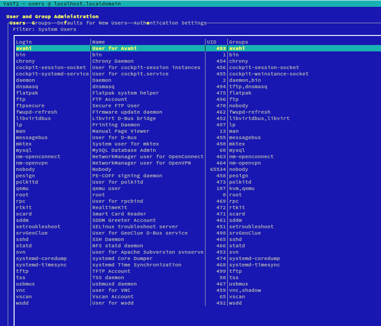Select the root user entry
The height and width of the screenshot is (326, 381).
(x=22, y=195)
